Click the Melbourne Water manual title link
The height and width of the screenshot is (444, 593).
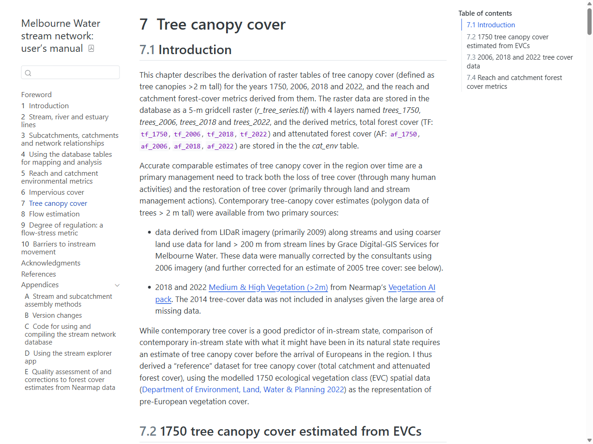click(61, 36)
